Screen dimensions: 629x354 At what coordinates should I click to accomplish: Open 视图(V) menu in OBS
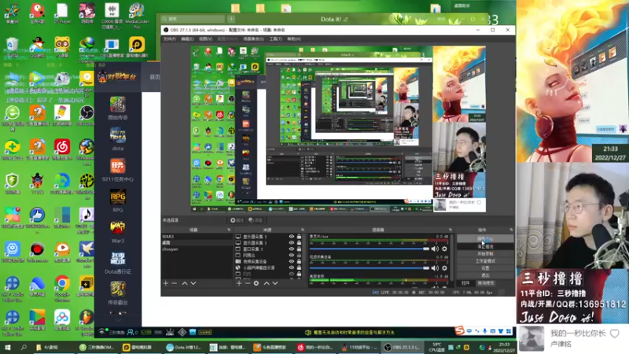[x=205, y=39]
